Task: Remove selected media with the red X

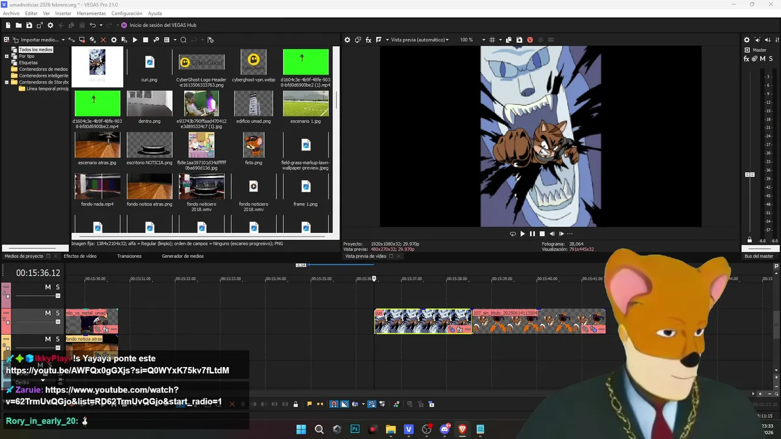Action: pyautogui.click(x=103, y=40)
